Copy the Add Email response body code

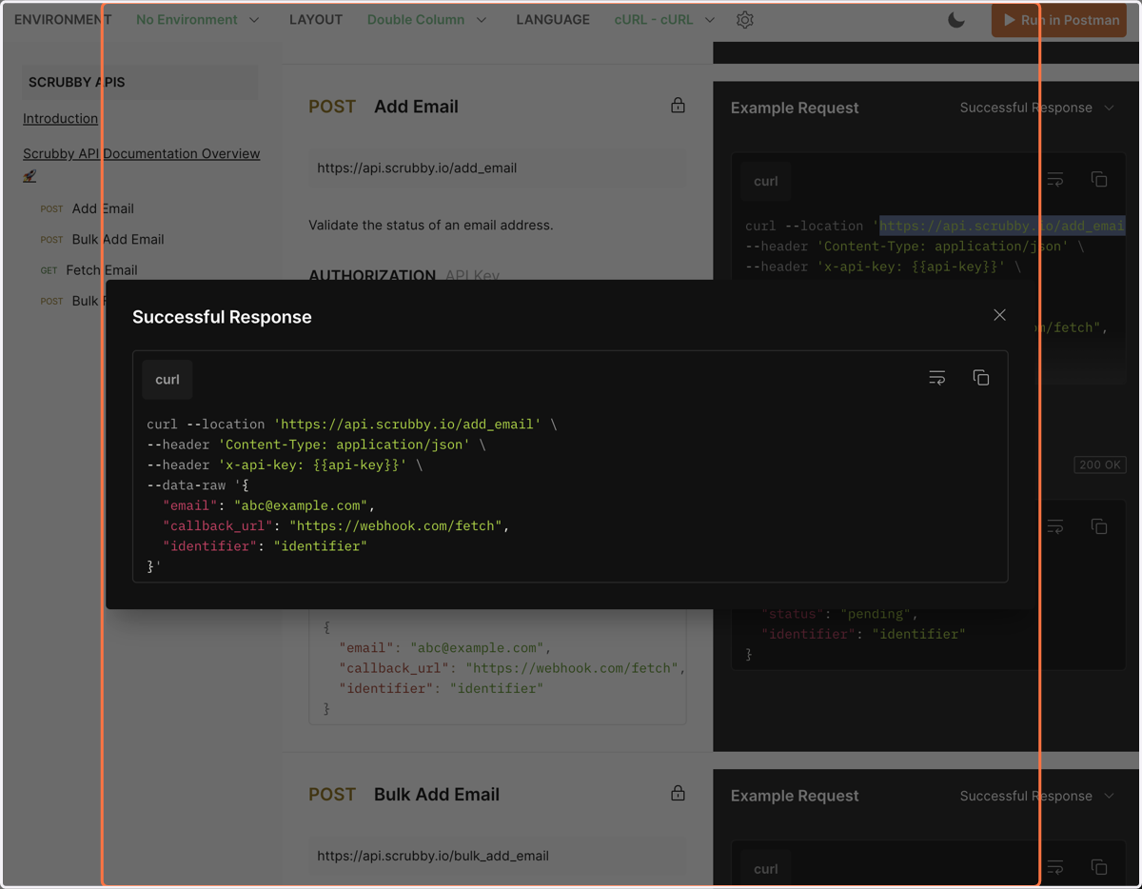tap(1099, 526)
